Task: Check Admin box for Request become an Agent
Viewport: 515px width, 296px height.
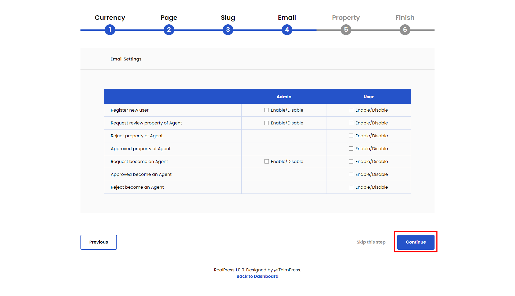Action: pyautogui.click(x=267, y=161)
